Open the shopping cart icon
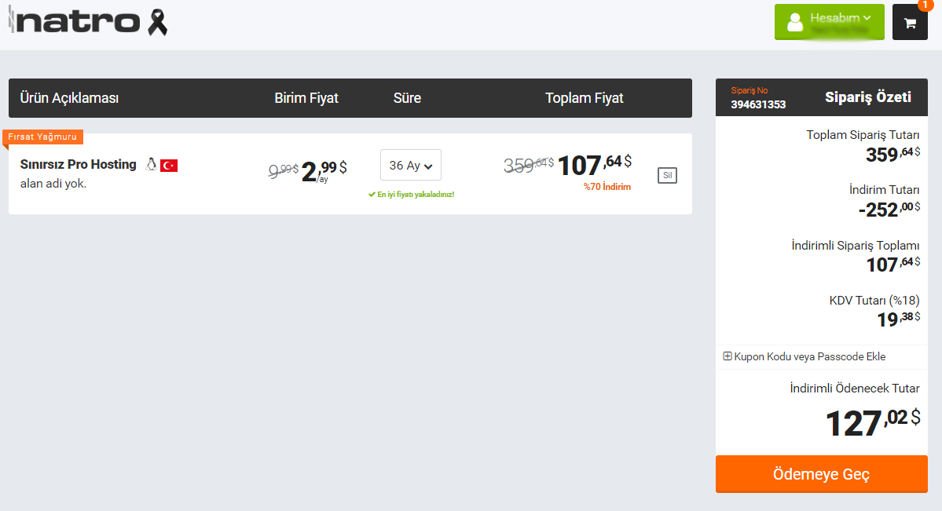Screen dimensions: 942x511 (910, 23)
